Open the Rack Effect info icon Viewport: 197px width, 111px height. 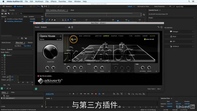[x=162, y=27]
